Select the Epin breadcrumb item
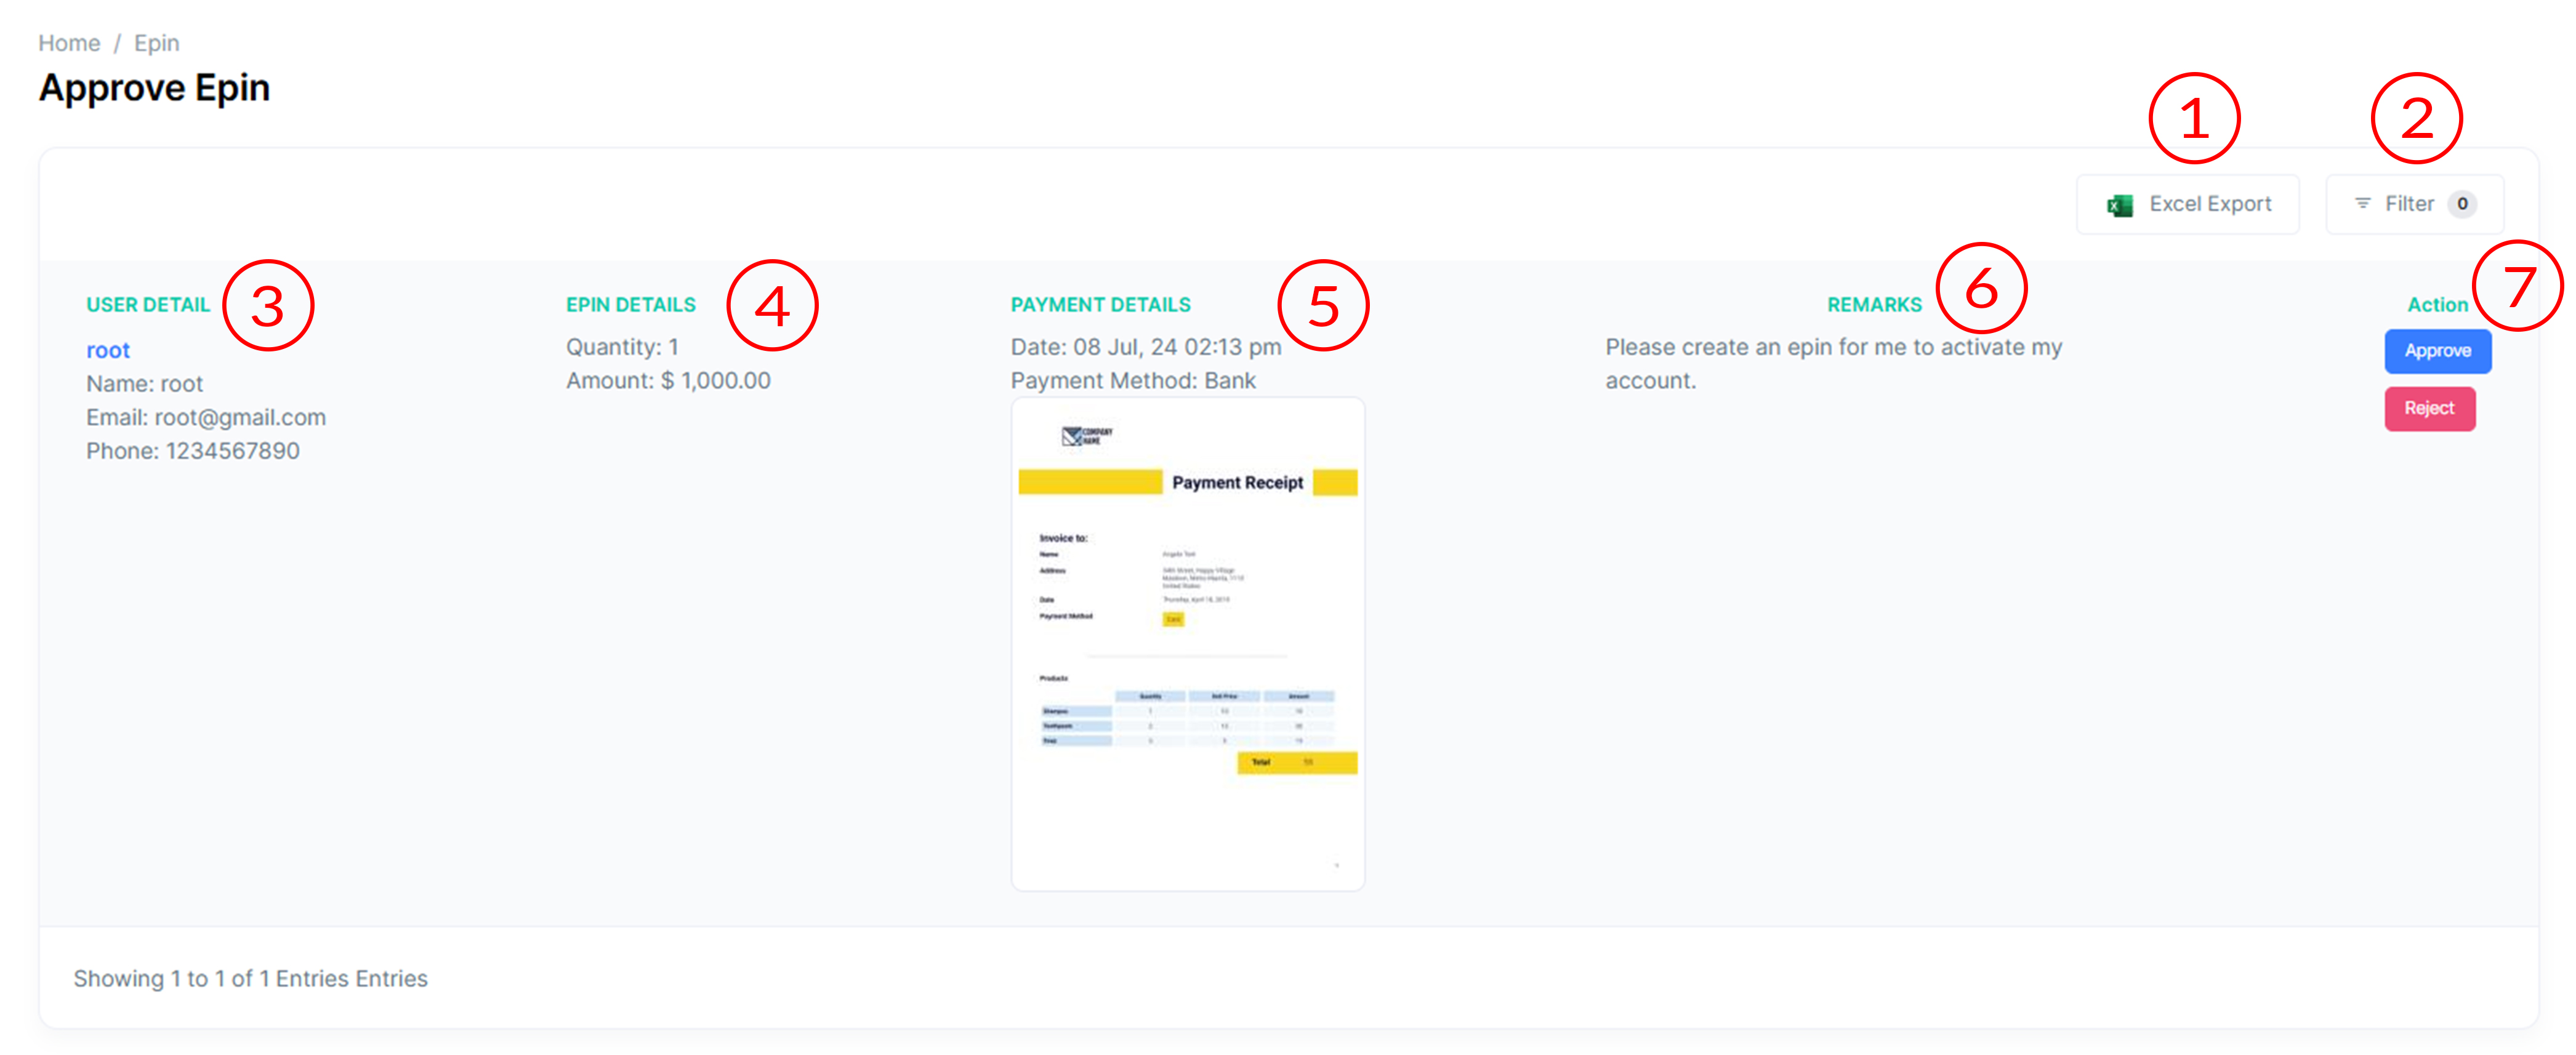The width and height of the screenshot is (2576, 1055). click(156, 42)
